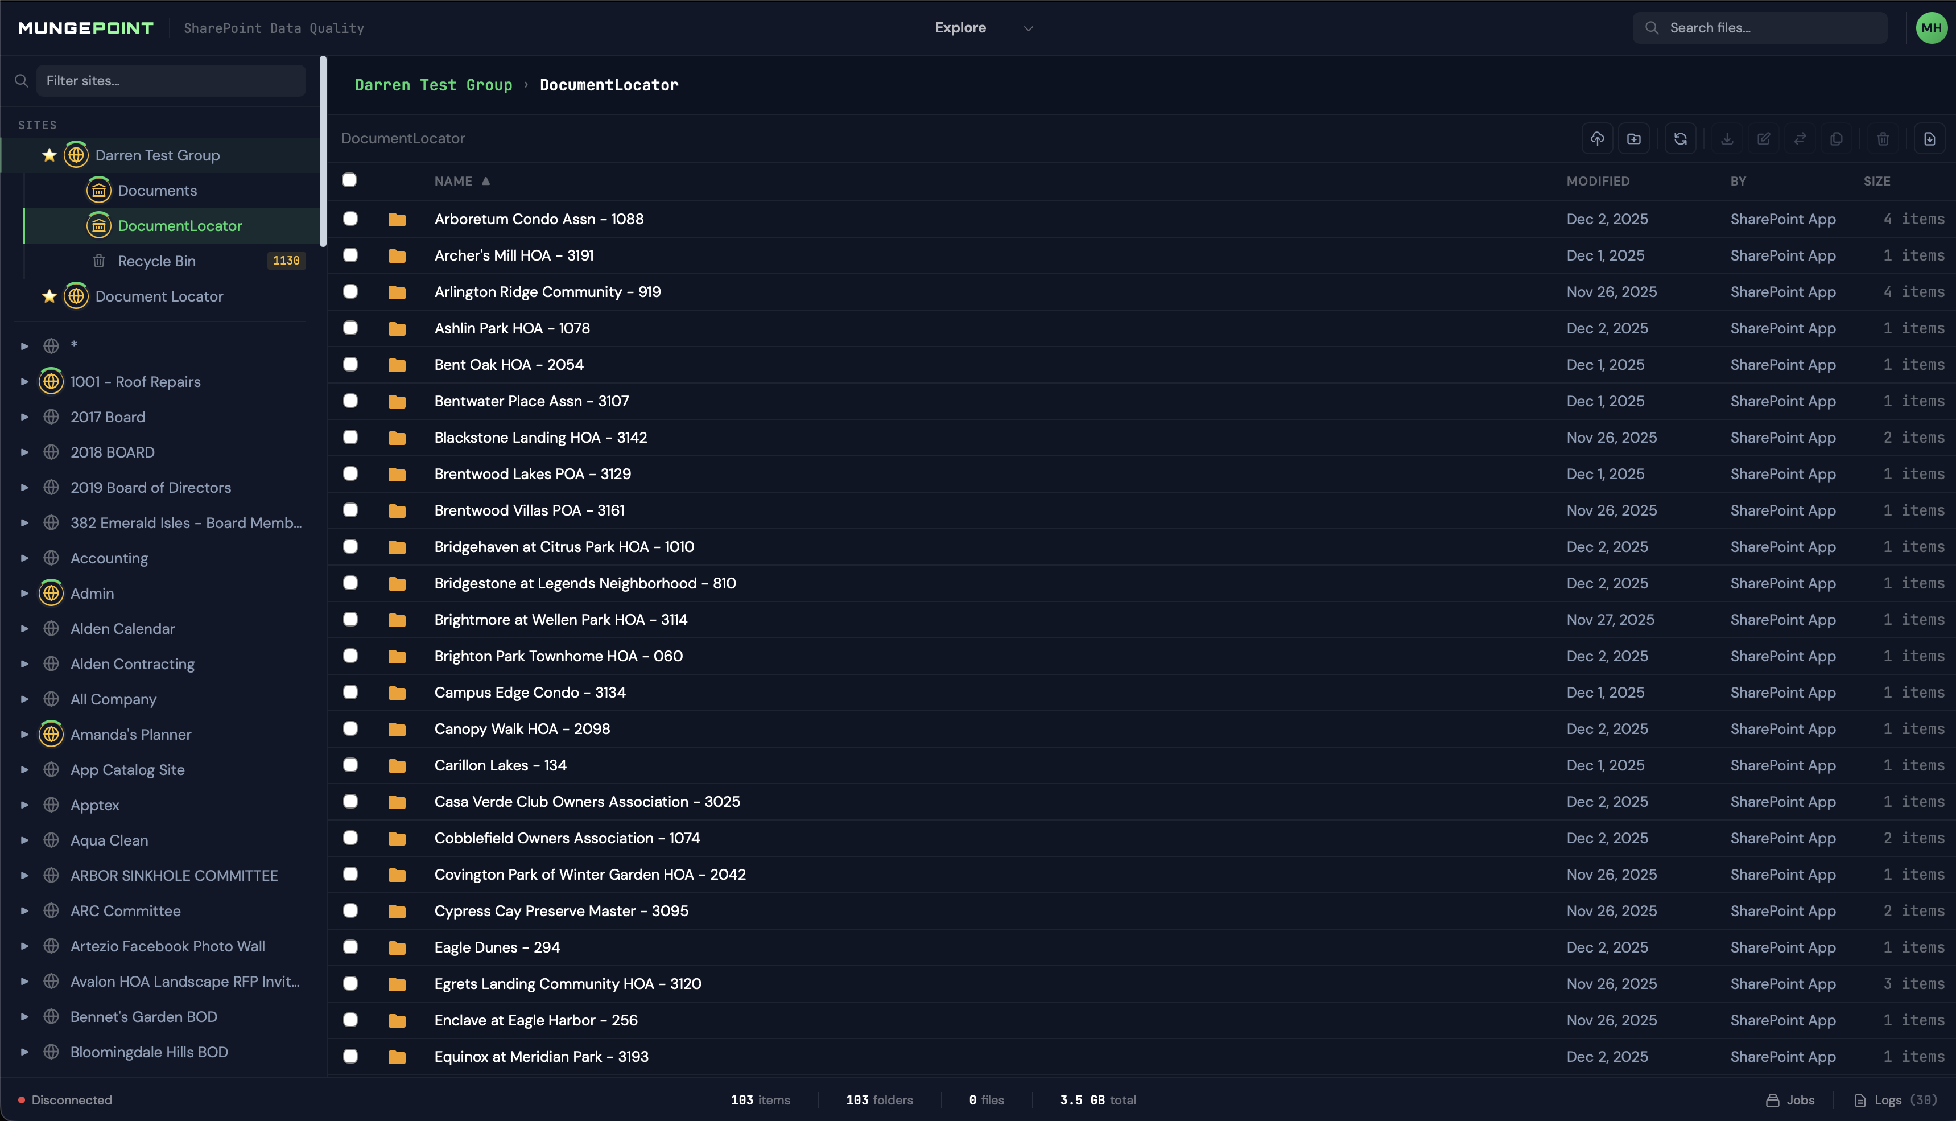Open folder Bridgehaven at Citrus Park HOA – 1010
Viewport: 1956px width, 1121px height.
coord(564,547)
